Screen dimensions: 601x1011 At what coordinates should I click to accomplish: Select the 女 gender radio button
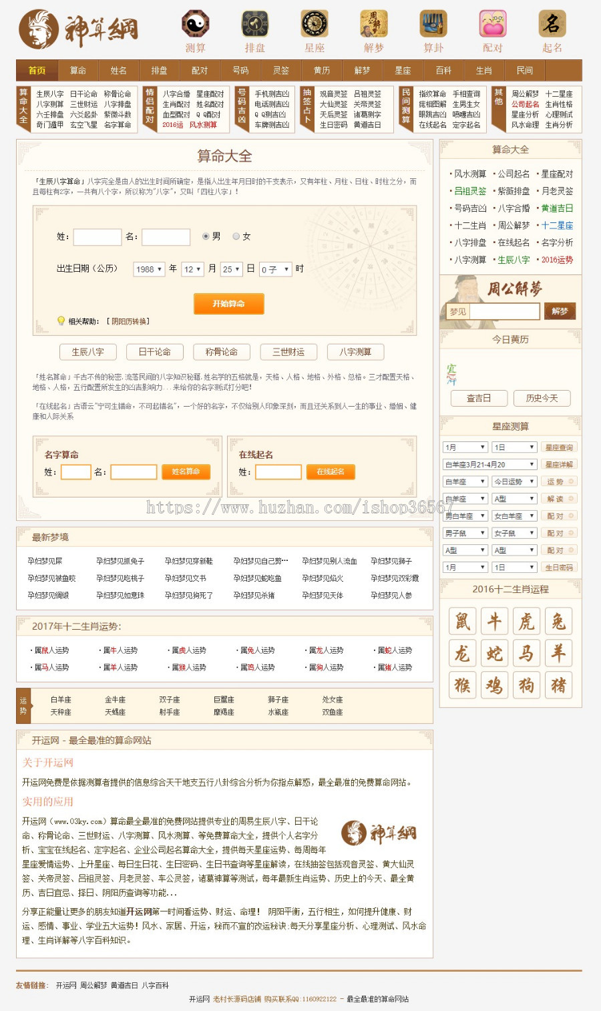point(236,236)
